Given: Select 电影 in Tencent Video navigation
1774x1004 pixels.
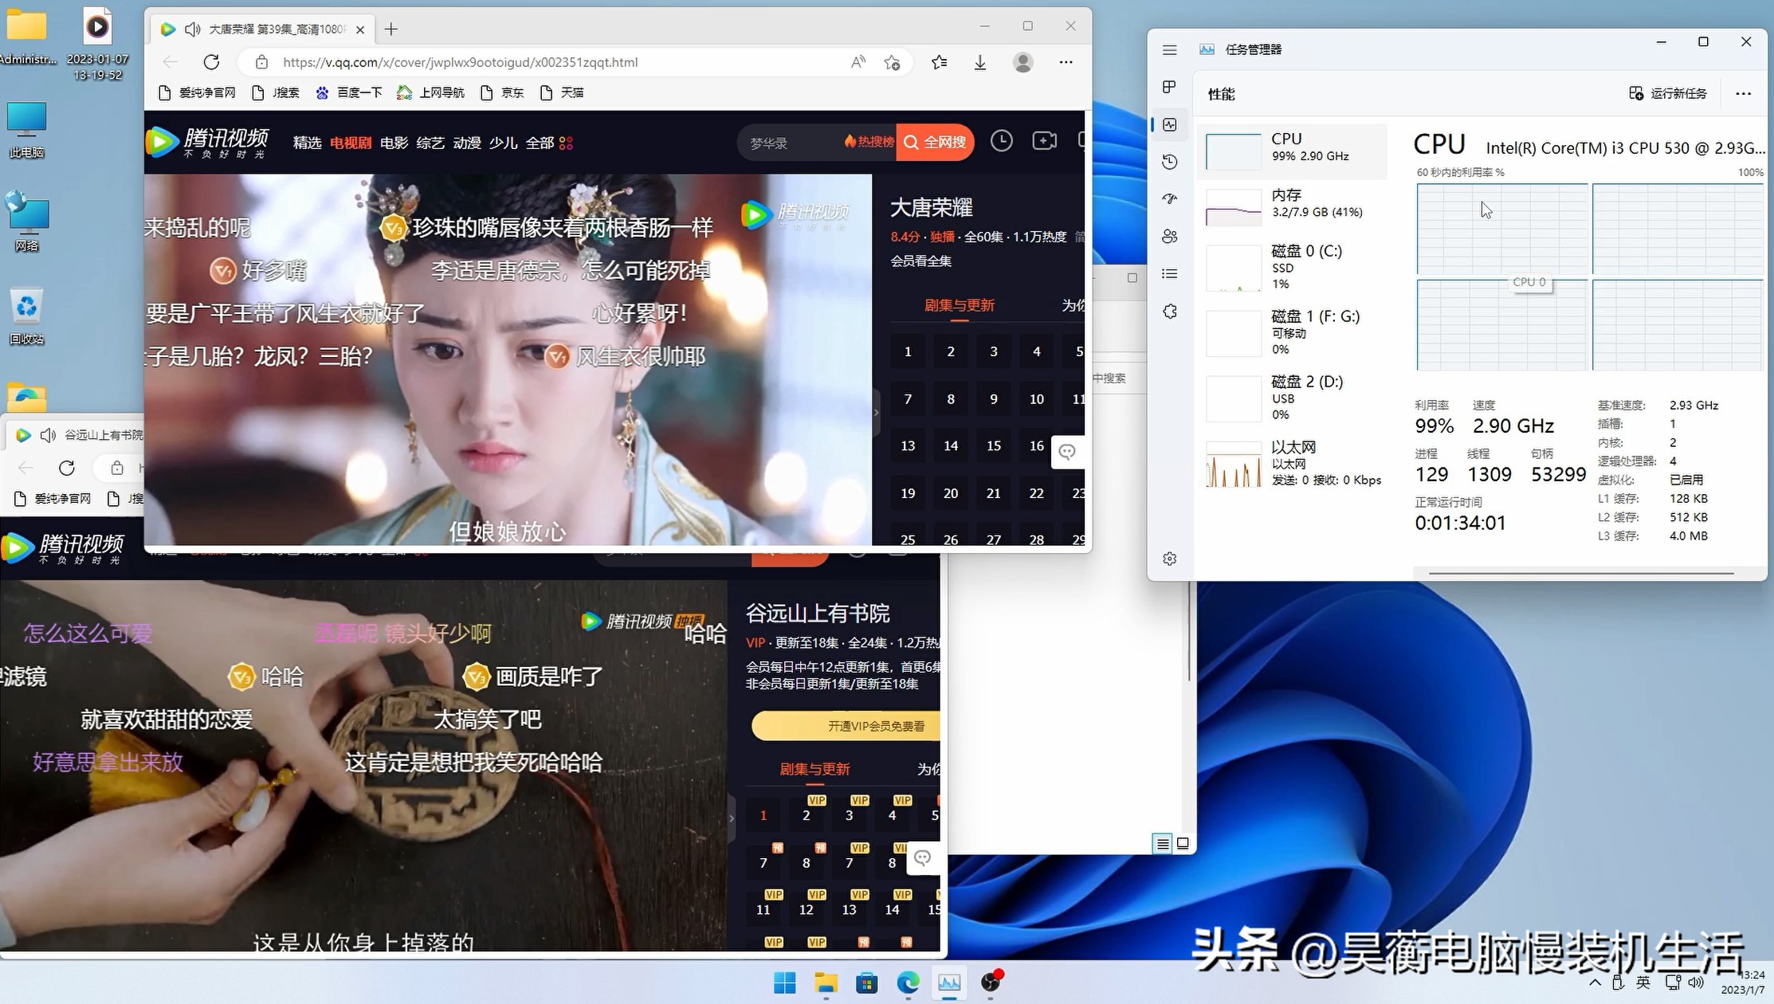Looking at the screenshot, I should point(394,143).
